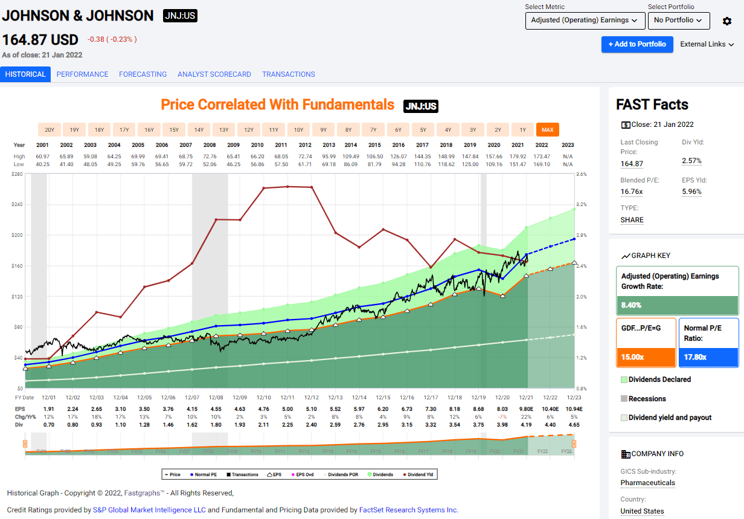Open settings using the gear icon
Screen dimensions: 744x519
pos(727,21)
